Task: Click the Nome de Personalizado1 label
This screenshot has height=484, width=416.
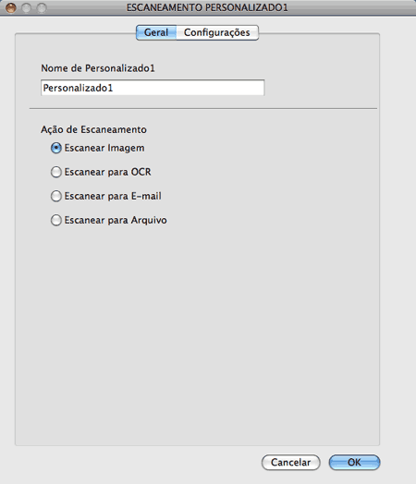Action: click(x=98, y=68)
